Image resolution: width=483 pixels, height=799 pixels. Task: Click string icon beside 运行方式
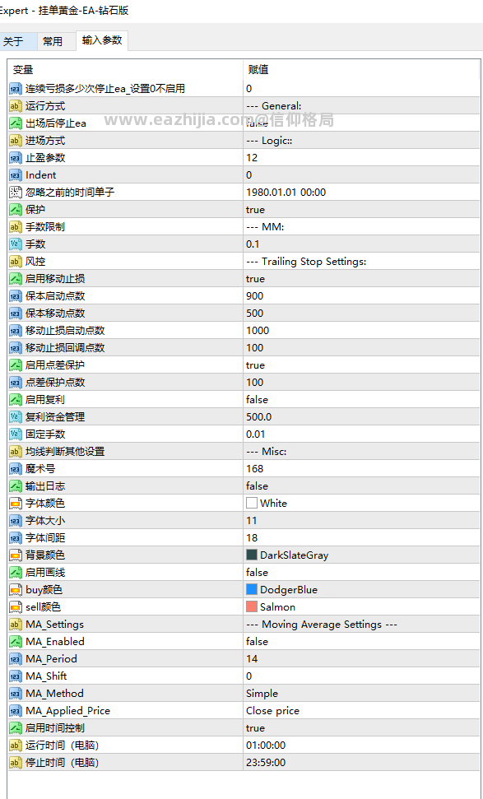pyautogui.click(x=16, y=106)
